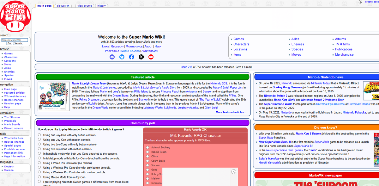Viewport: 379px width, 186px height.
Task: Open Recent changes in navigation sidebar
Action: coord(14,100)
